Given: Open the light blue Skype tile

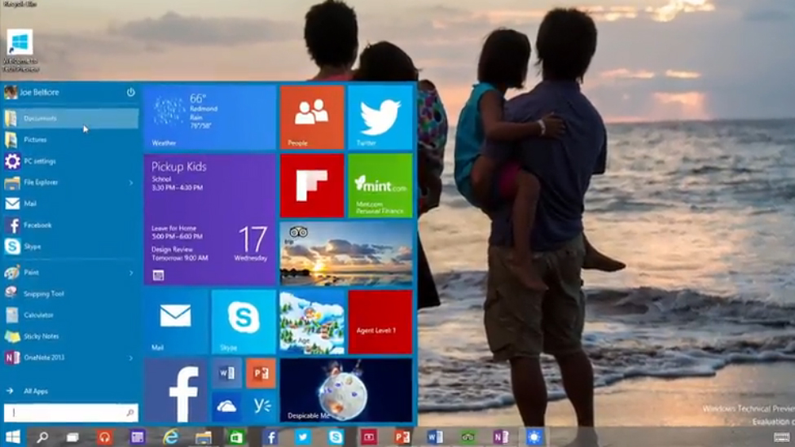Looking at the screenshot, I should pos(244,322).
